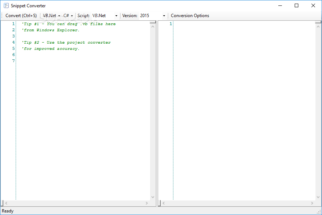Close the Snippet Converter window
Image resolution: width=322 pixels, height=215 pixels.
coord(313,5)
